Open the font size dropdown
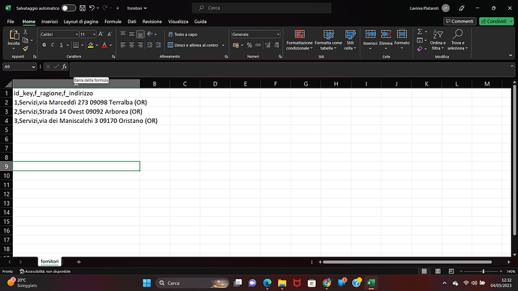Image resolution: width=518 pixels, height=291 pixels. (94, 34)
